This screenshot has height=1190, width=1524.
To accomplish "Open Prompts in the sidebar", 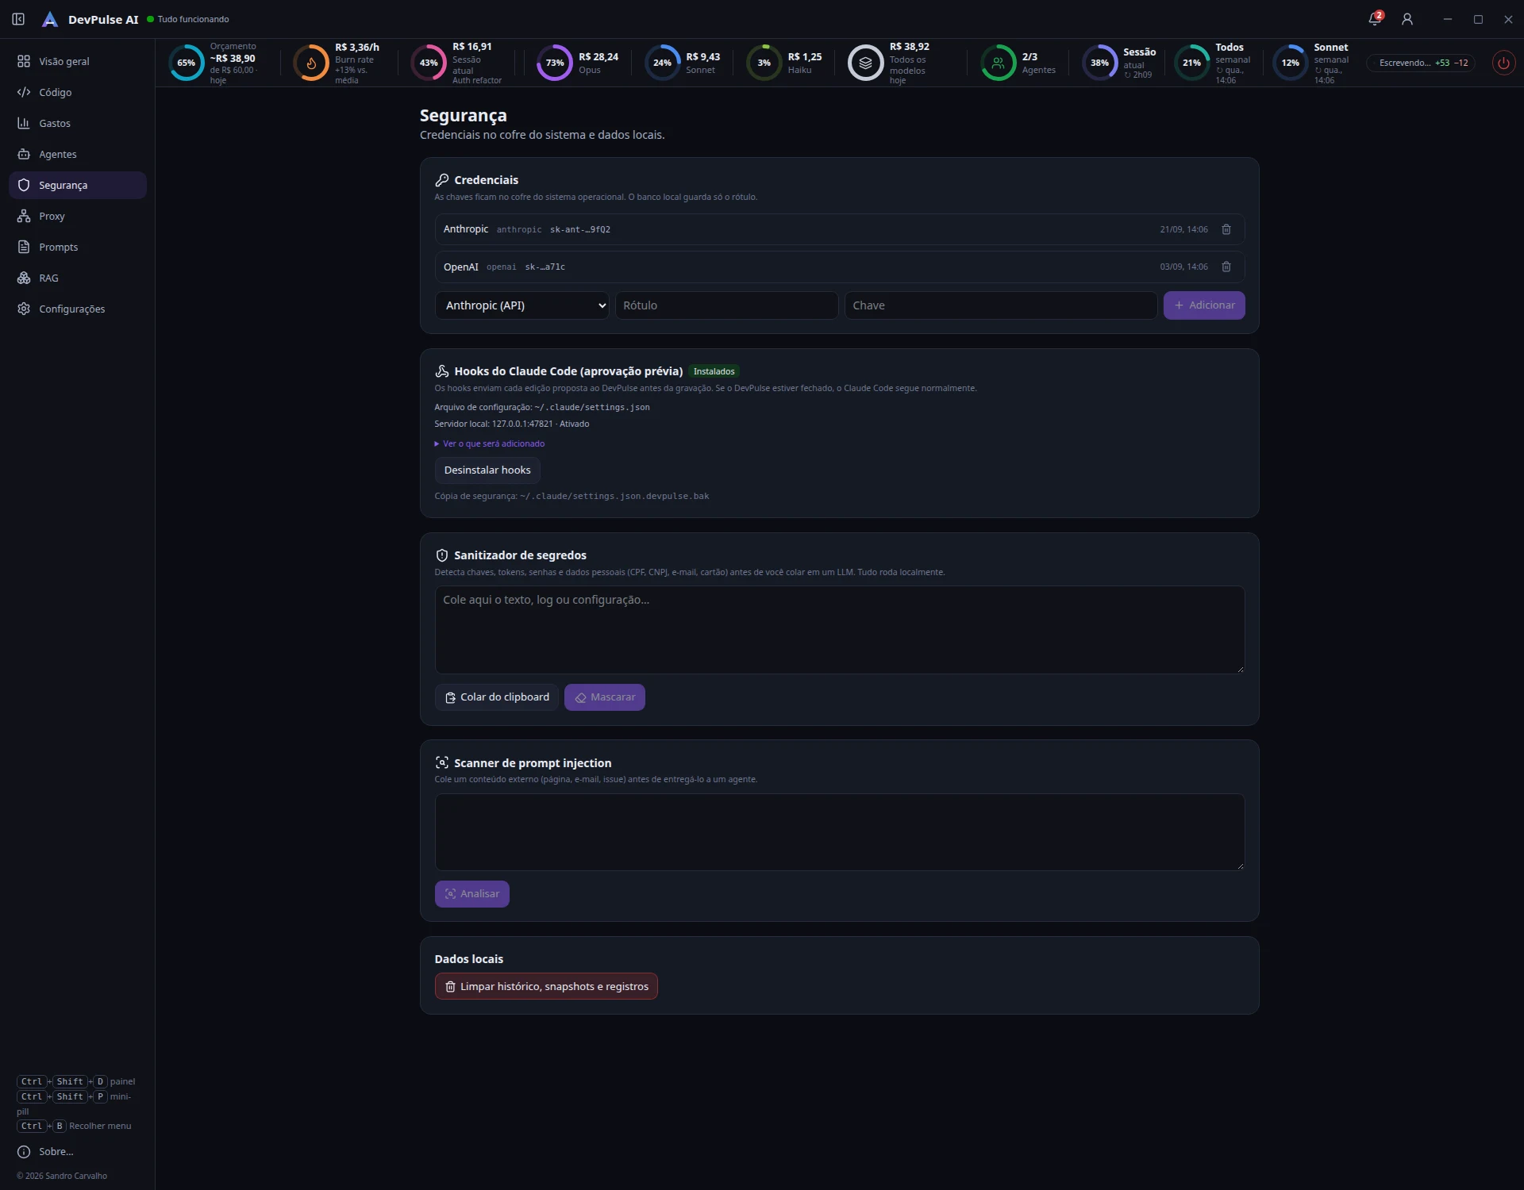I will coord(78,247).
